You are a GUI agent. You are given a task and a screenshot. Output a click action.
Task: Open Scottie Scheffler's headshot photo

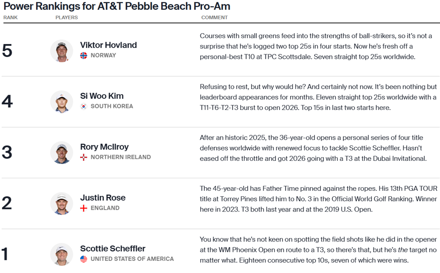[x=62, y=254]
